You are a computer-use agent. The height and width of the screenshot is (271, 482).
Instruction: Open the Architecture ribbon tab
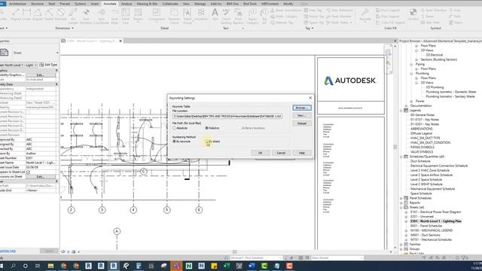click(17, 4)
